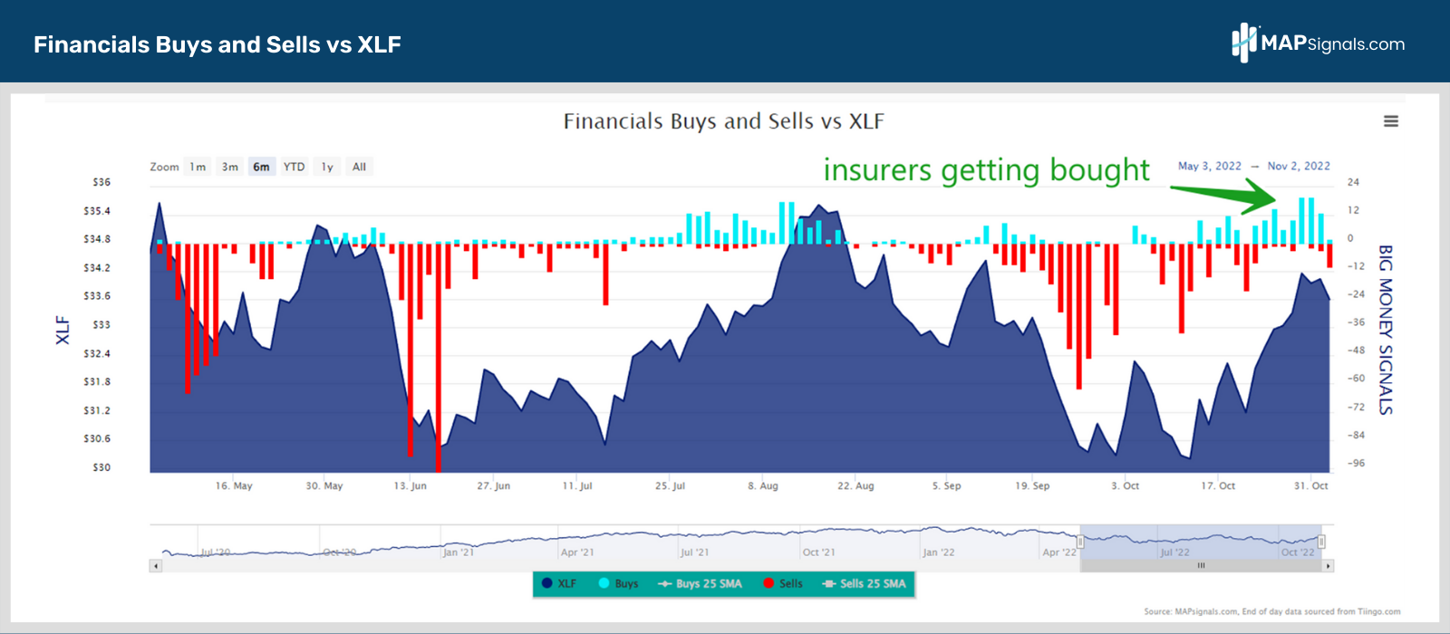The width and height of the screenshot is (1450, 634).
Task: Click the chart title Financials Buys and Sells
Action: [x=724, y=121]
